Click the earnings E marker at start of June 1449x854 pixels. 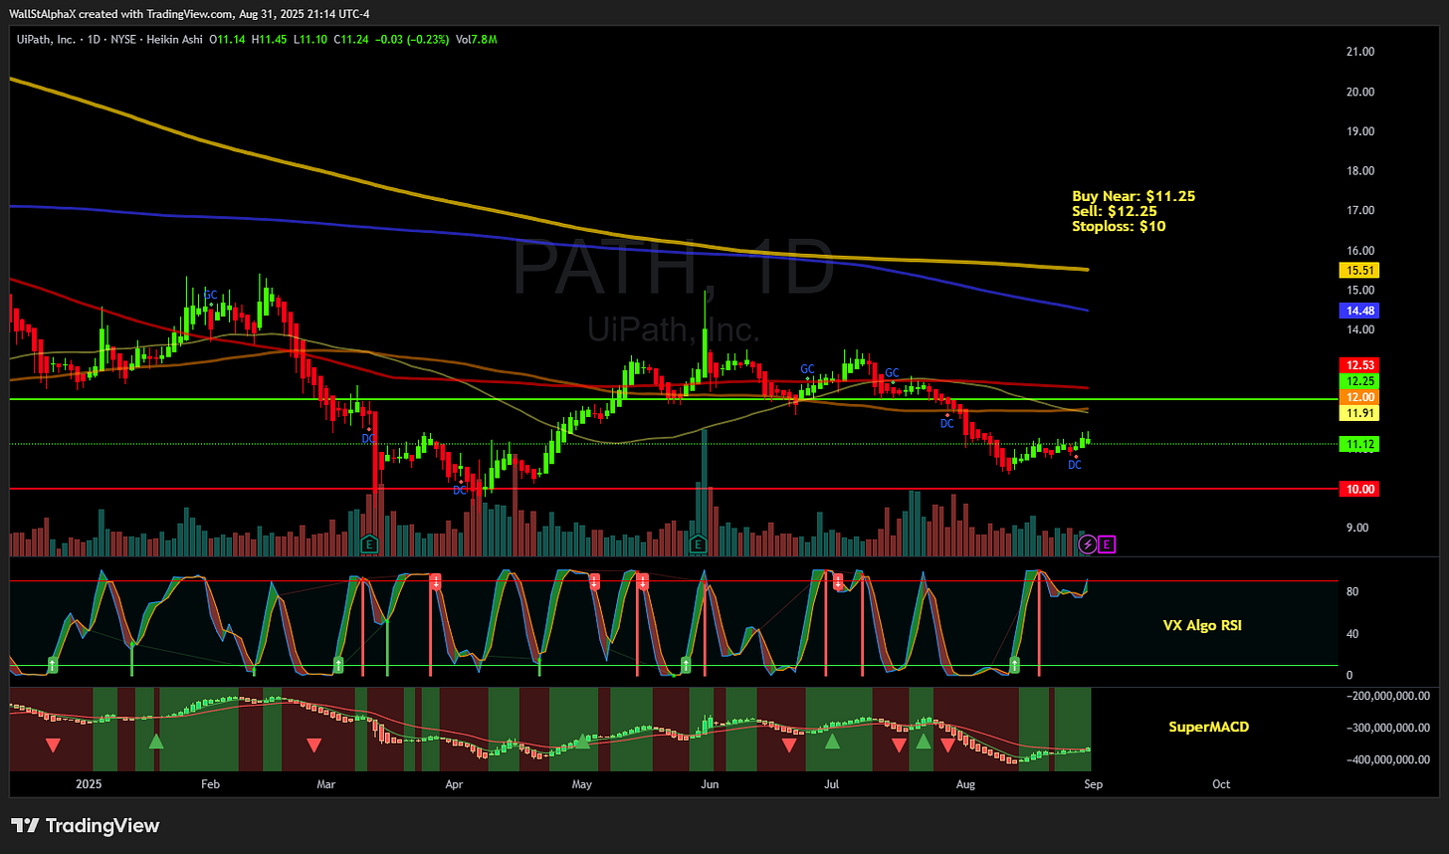[698, 544]
